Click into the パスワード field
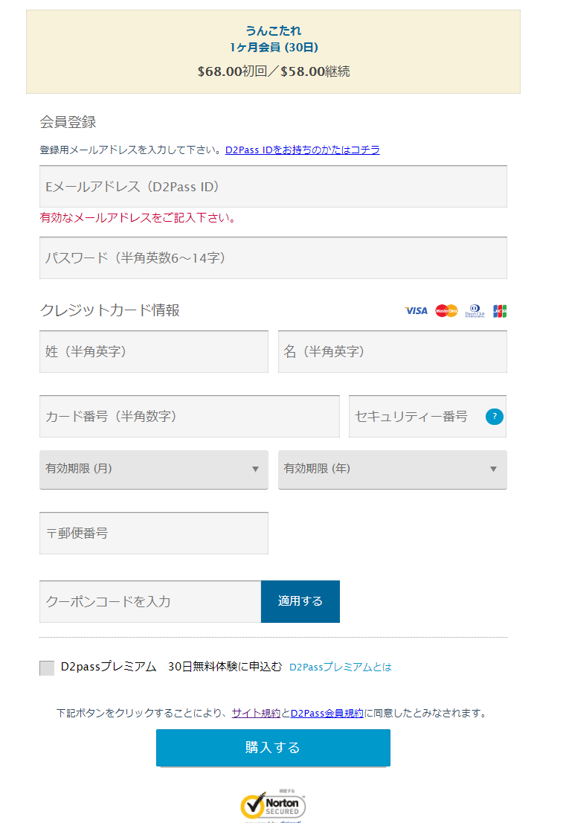The height and width of the screenshot is (823, 566). coord(273,258)
